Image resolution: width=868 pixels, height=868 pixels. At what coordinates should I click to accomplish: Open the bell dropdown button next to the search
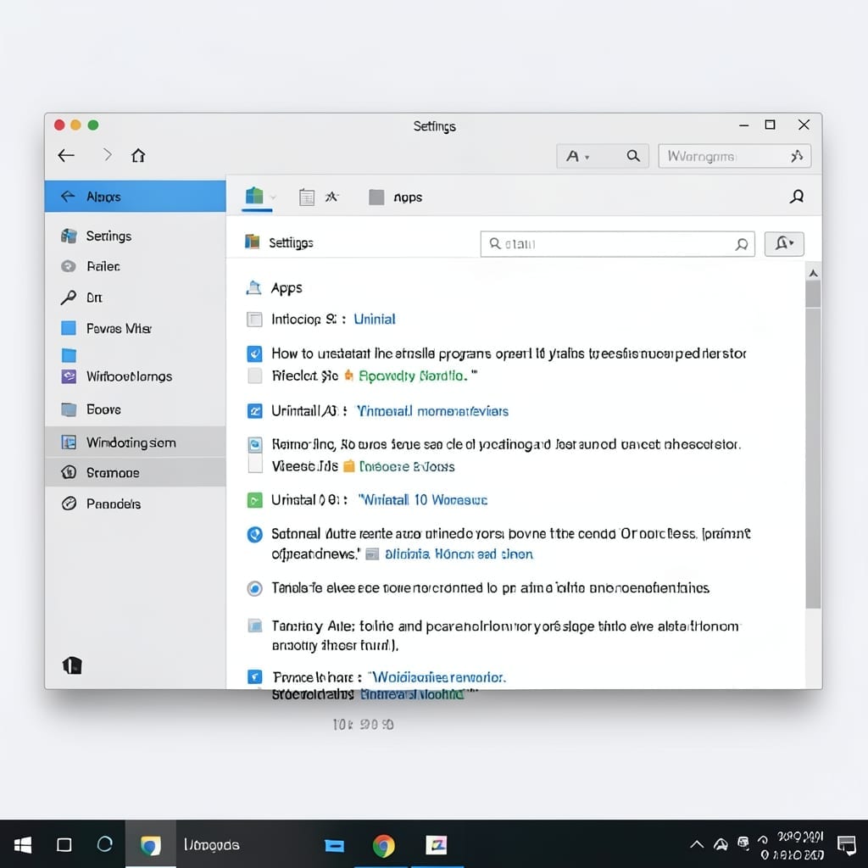784,243
